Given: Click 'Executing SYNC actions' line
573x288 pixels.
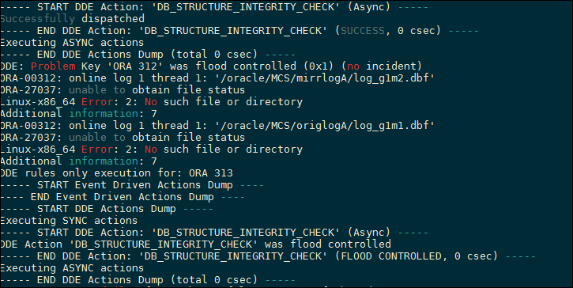Looking at the screenshot, I should 69,221.
